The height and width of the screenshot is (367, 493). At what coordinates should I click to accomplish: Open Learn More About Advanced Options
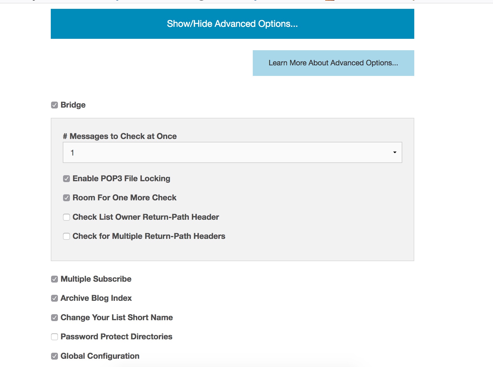[333, 63]
